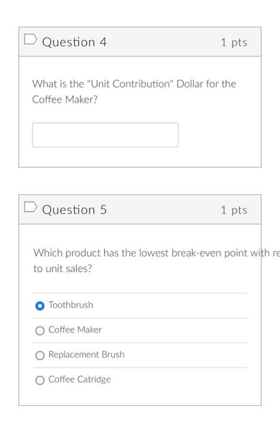Click the Coffee Maker answer label text

(75, 330)
